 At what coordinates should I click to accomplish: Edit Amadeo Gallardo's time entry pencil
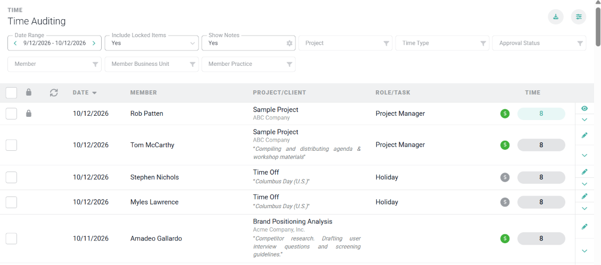(x=584, y=227)
